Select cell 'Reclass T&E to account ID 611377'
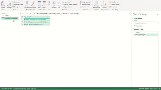 pos(37,24)
